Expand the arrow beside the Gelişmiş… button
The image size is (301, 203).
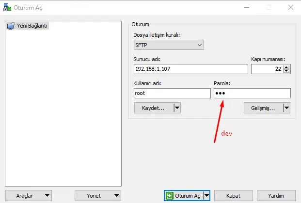286,108
